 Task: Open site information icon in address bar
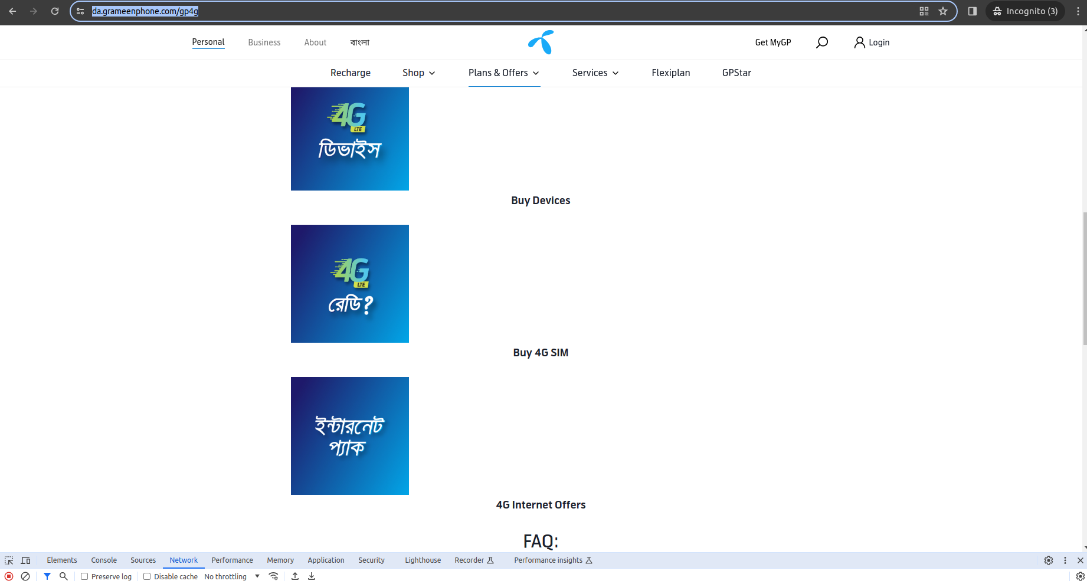(x=80, y=11)
